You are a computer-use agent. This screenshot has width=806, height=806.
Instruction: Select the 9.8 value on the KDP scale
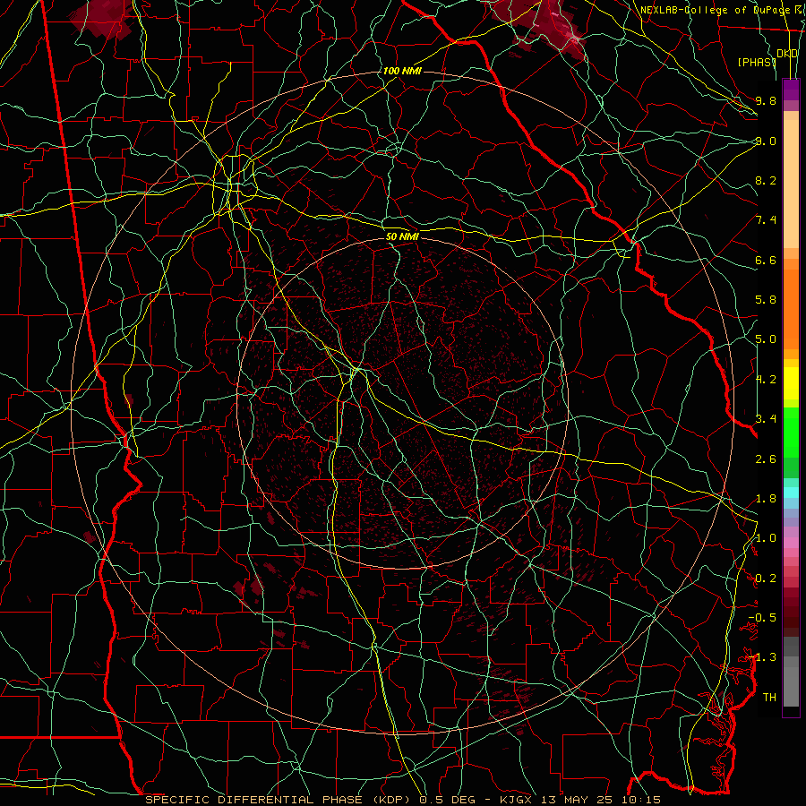(766, 100)
